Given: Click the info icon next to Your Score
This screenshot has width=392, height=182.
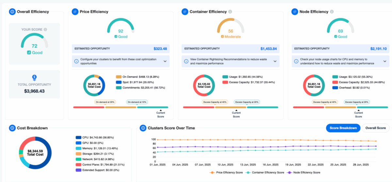Looking at the screenshot, I should pos(45,29).
